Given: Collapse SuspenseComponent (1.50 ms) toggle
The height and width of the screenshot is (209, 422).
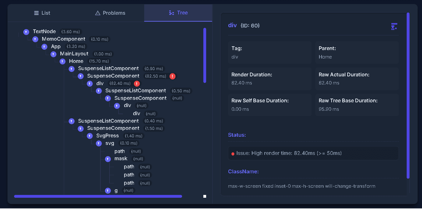Looking at the screenshot, I should [81, 128].
